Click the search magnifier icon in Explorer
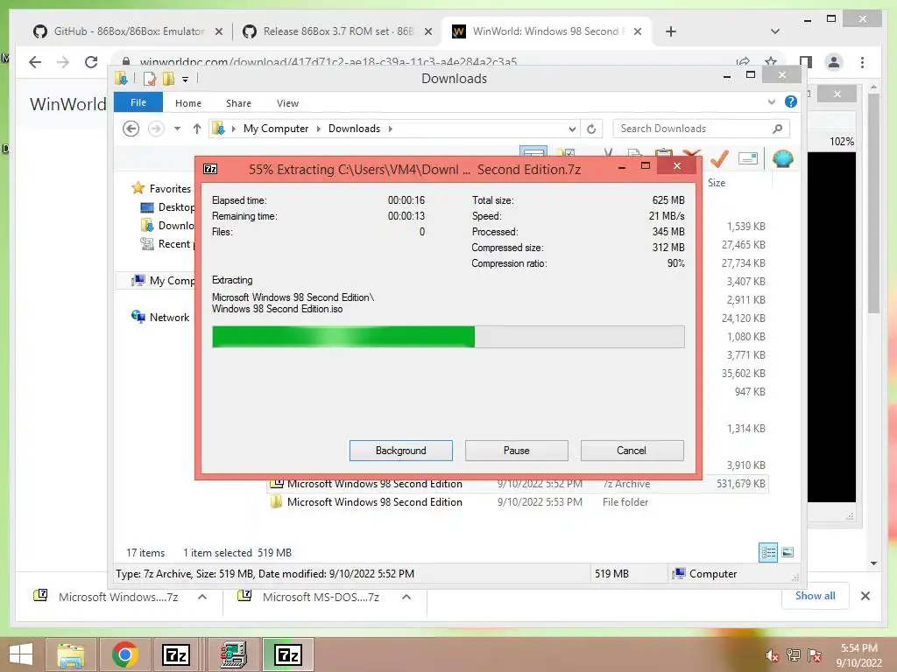This screenshot has height=672, width=897. point(777,129)
